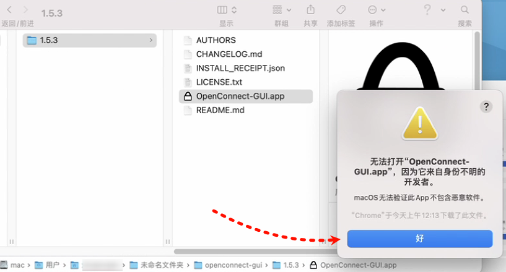506x272 pixels.
Task: Click the blue 好 confirmation button
Action: coord(419,239)
